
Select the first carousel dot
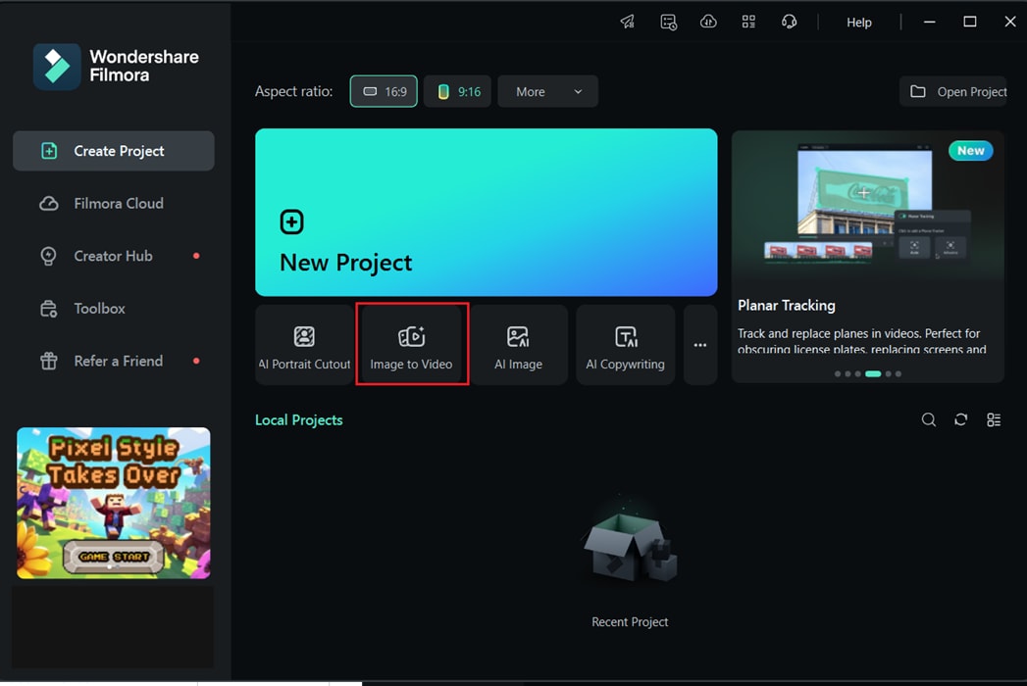coord(837,373)
